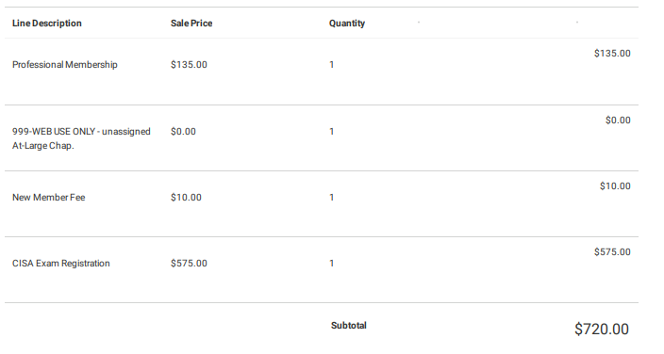
Task: Click the Quantity column header
Action: tap(347, 24)
